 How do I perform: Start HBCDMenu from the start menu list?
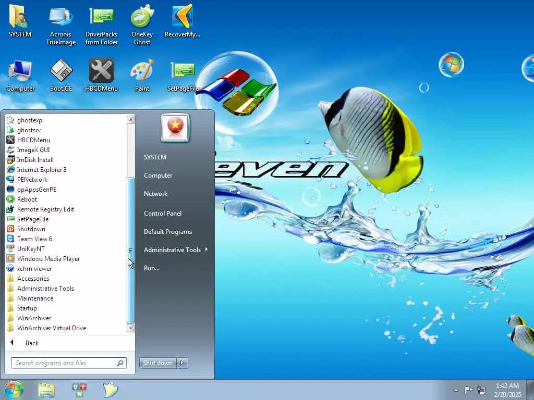point(66,140)
